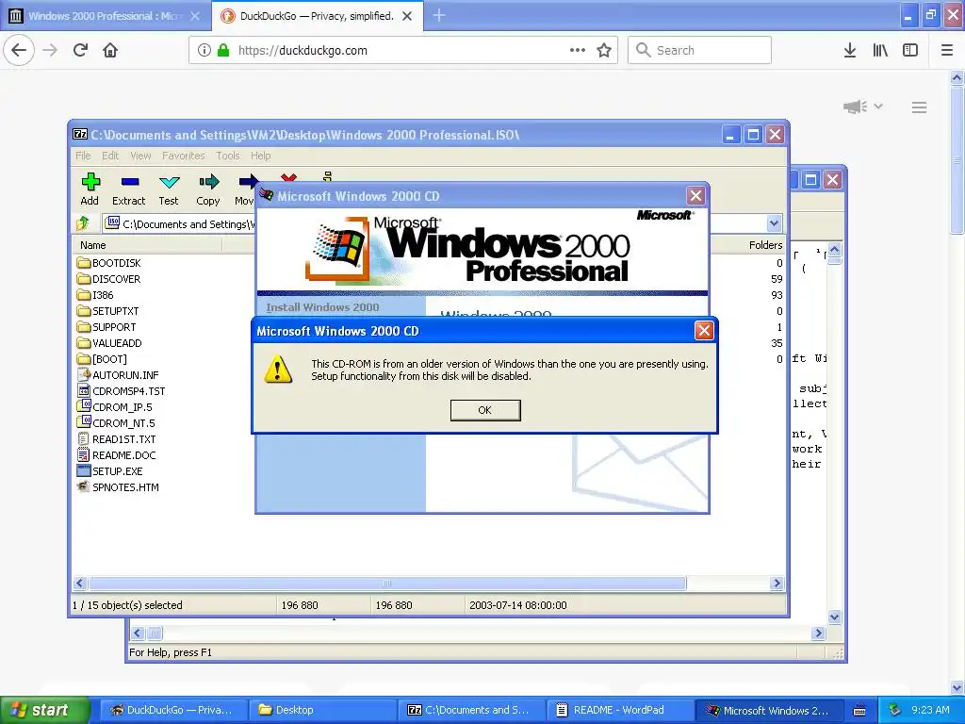Click Firefox reload button
This screenshot has height=724, width=965.
pyautogui.click(x=81, y=50)
